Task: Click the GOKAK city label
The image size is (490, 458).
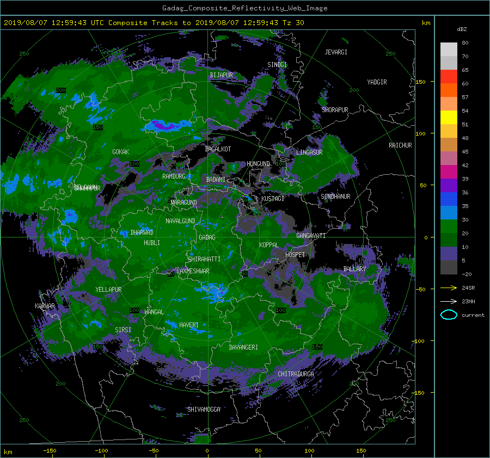Action: [x=120, y=152]
